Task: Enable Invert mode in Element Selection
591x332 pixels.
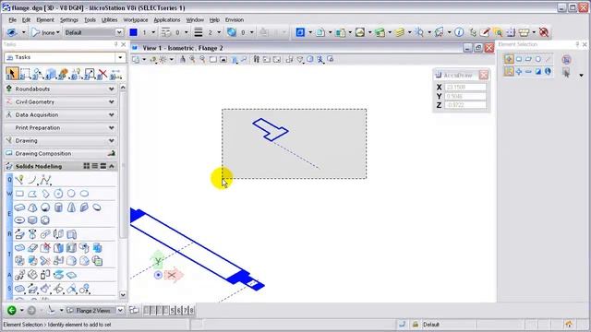Action: tap(537, 71)
